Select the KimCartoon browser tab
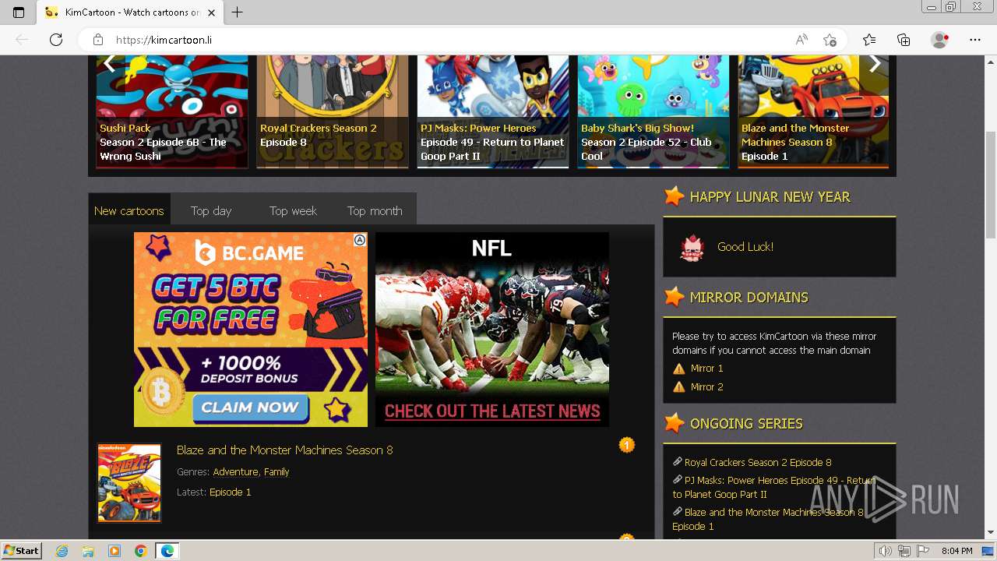Viewport: 997px width, 561px height. point(130,12)
